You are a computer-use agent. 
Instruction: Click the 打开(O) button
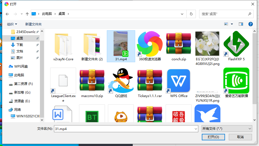213,137
